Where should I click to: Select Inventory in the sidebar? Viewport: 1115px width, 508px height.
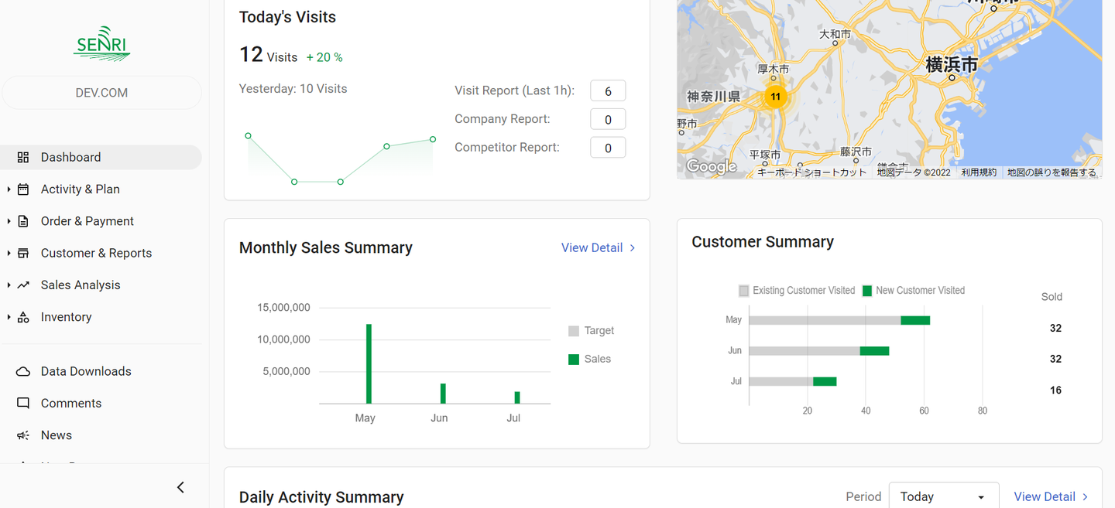click(x=66, y=317)
